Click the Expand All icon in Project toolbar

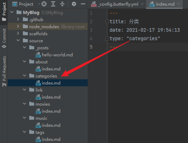coord(53,4)
